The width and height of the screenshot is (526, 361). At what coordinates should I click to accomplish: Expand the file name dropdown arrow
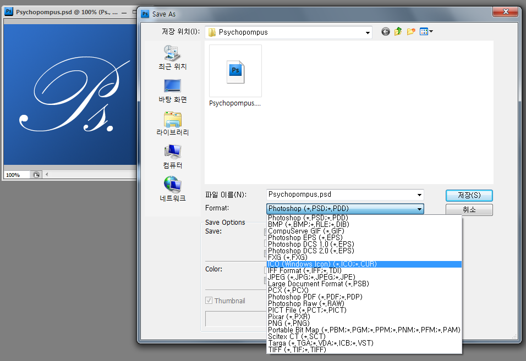pyautogui.click(x=419, y=195)
